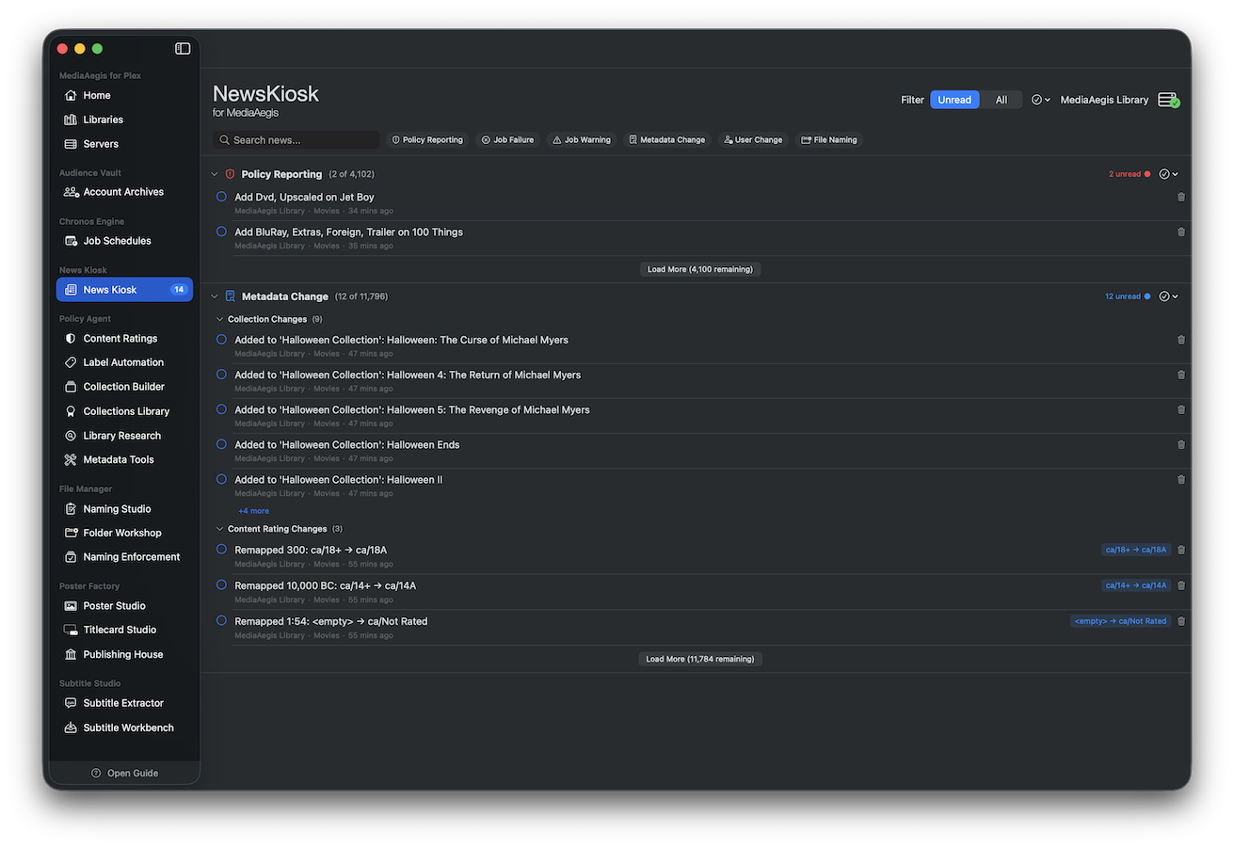Open Policy Reporting mark-read dropdown
Image resolution: width=1234 pixels, height=847 pixels.
(1168, 174)
